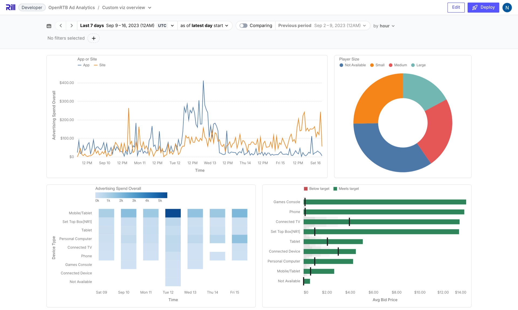Screen dimensions: 518x310
Task: Select Small in Player Size legend
Action: point(377,65)
